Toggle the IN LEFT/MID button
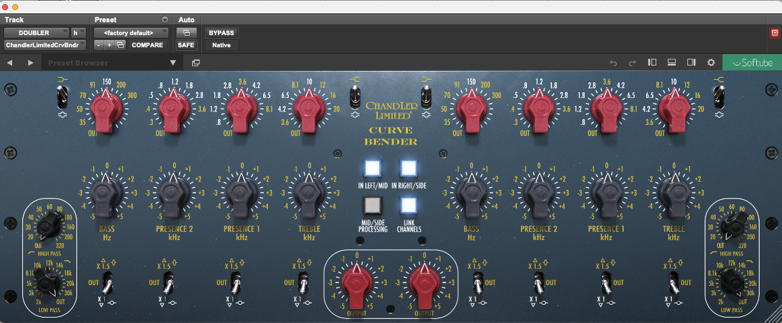 (373, 168)
